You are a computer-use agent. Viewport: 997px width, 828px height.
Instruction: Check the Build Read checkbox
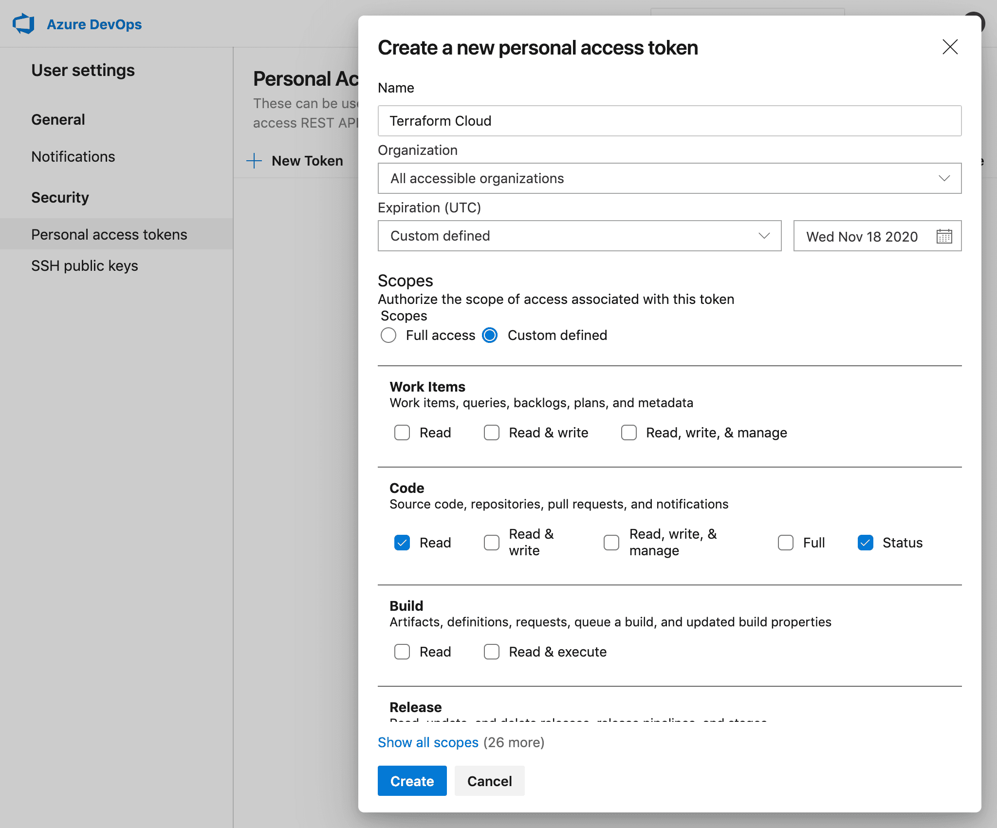pos(402,652)
